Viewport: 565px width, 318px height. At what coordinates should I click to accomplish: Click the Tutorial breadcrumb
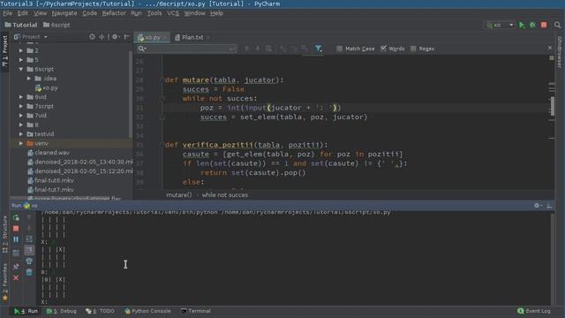(x=21, y=25)
